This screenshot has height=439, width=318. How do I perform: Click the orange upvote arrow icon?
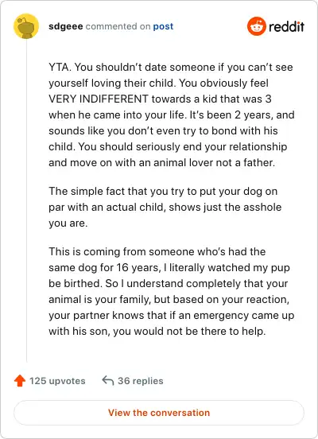click(x=20, y=381)
